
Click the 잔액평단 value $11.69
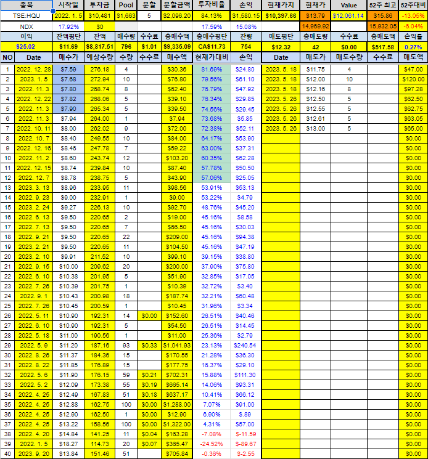[x=68, y=47]
